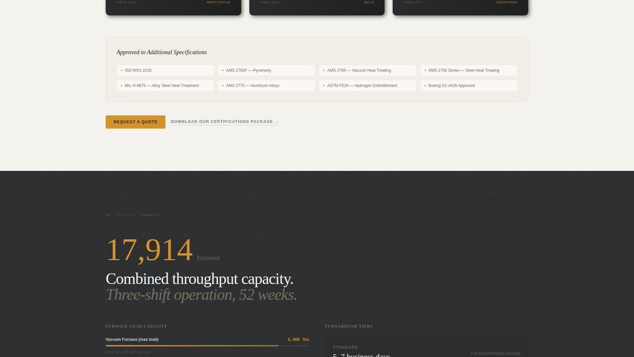Click the Boeing D1-4426 Approved chip
The image size is (634, 357).
(x=469, y=86)
